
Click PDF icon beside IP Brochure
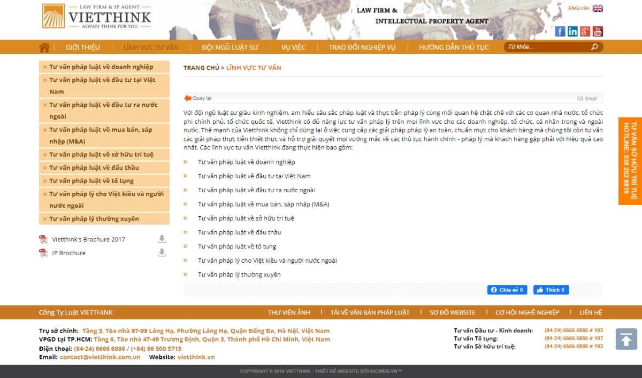[43, 253]
